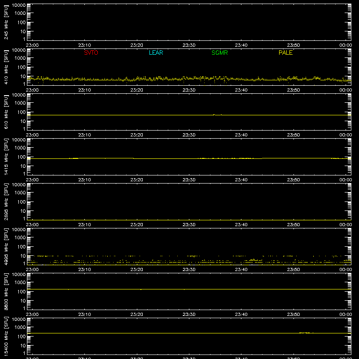Screen dimensions: 359x359
Task: Select the 15400 MHz [SFU] axis title
Action: (x=6, y=336)
